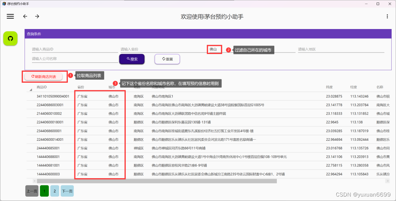Go to page 2 of results

[x=54, y=191]
